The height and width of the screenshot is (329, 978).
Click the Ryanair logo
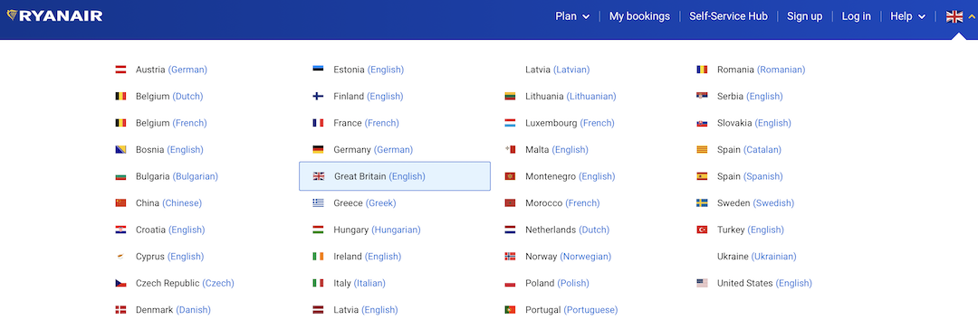54,16
